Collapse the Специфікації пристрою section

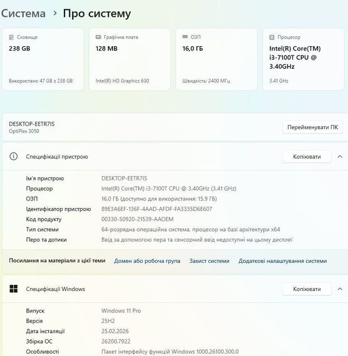(340, 156)
